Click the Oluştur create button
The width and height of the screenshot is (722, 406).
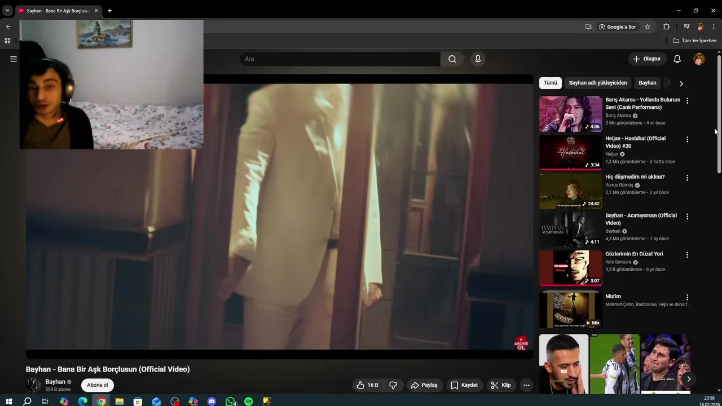[646, 59]
